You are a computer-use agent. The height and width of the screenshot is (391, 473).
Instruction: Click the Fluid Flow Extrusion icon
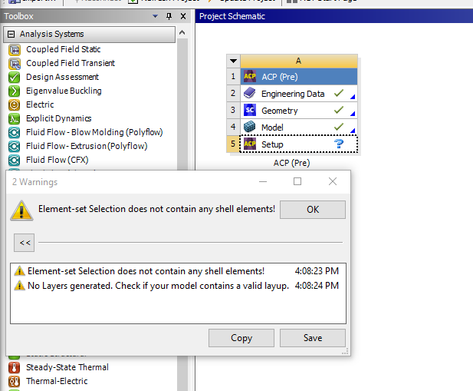[x=14, y=146]
